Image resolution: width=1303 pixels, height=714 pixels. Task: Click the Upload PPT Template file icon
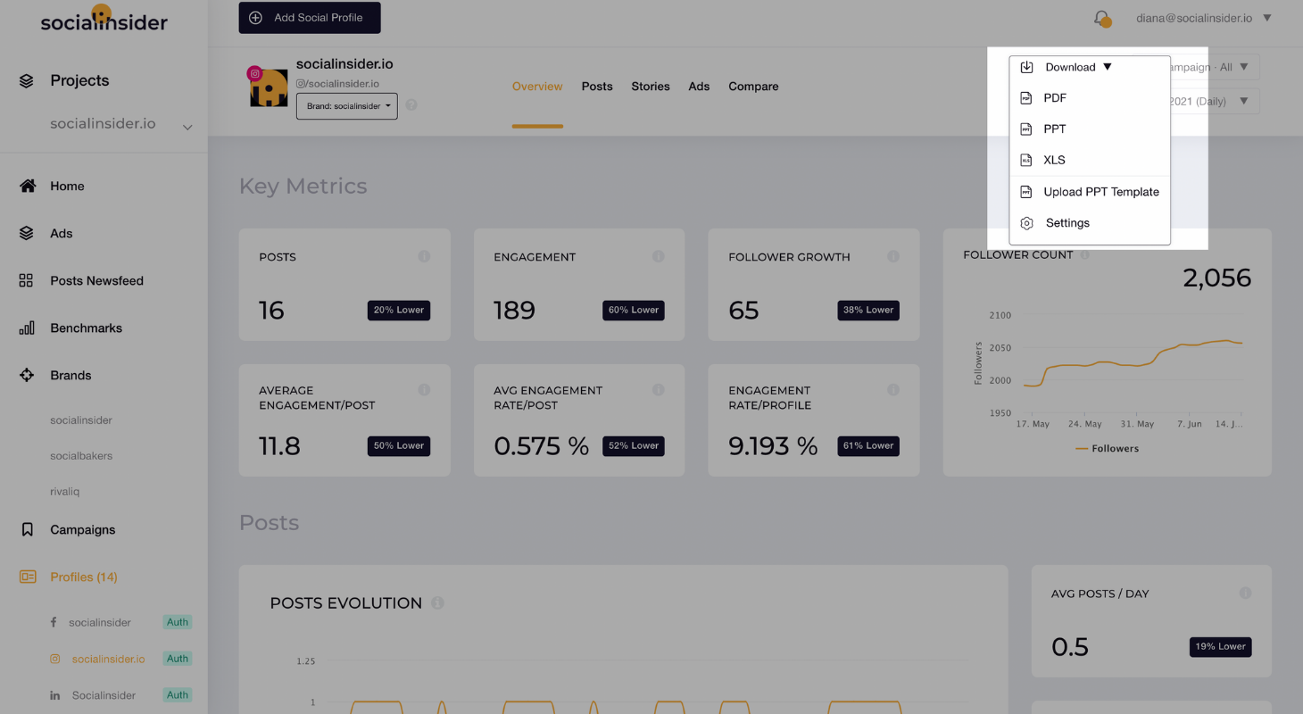point(1026,192)
